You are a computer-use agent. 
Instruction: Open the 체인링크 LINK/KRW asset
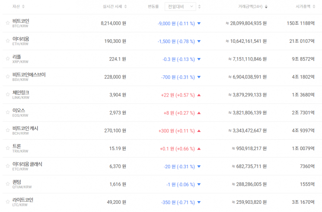click(x=21, y=95)
